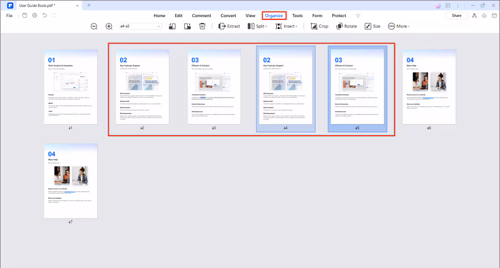Screen dimensions: 500x268
Task: Click the Extract pages tool
Action: tap(229, 26)
